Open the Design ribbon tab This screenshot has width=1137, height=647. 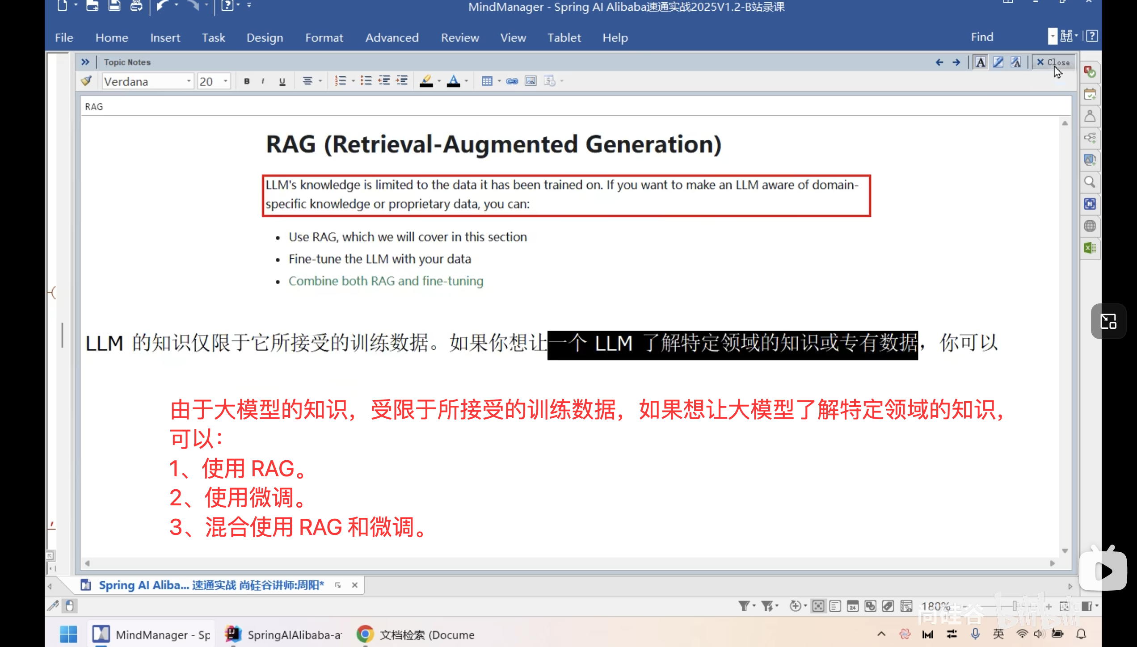coord(265,38)
